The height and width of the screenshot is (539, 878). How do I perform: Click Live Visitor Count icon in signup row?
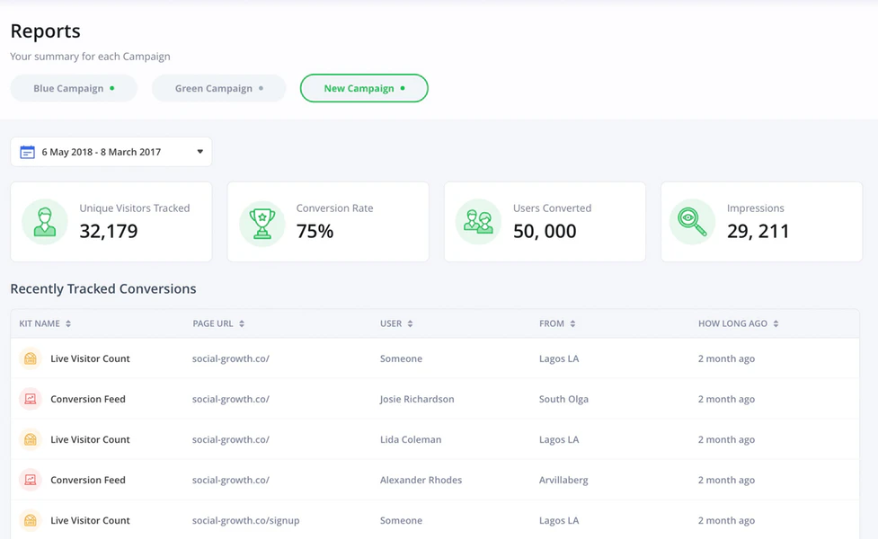(31, 520)
